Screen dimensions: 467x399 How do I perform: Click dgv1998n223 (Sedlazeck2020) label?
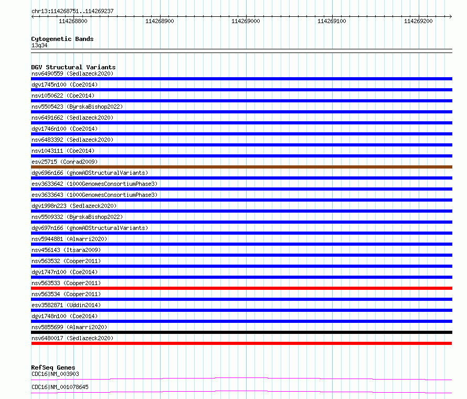(x=74, y=206)
